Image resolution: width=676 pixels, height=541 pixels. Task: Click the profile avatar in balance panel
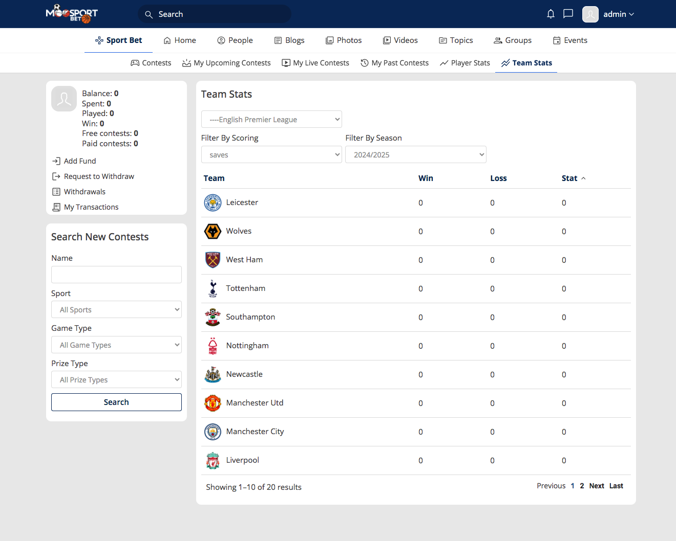point(64,99)
